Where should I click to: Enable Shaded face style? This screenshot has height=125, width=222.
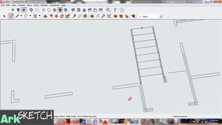(54, 10)
